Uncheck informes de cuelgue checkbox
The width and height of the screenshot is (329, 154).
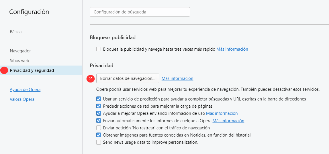[99, 121]
